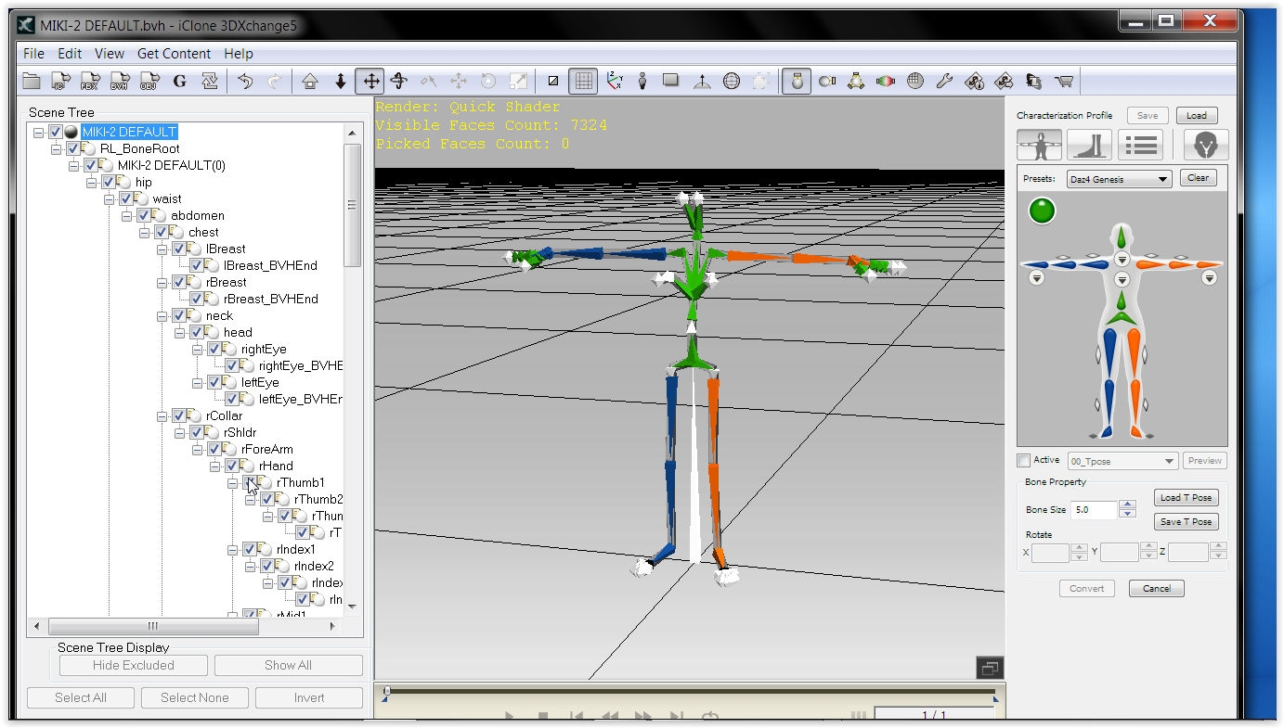Click the Cancel button
The width and height of the screenshot is (1284, 728).
(x=1156, y=589)
